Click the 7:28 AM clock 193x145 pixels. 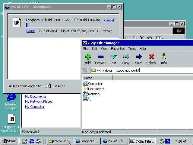pyautogui.click(x=181, y=141)
